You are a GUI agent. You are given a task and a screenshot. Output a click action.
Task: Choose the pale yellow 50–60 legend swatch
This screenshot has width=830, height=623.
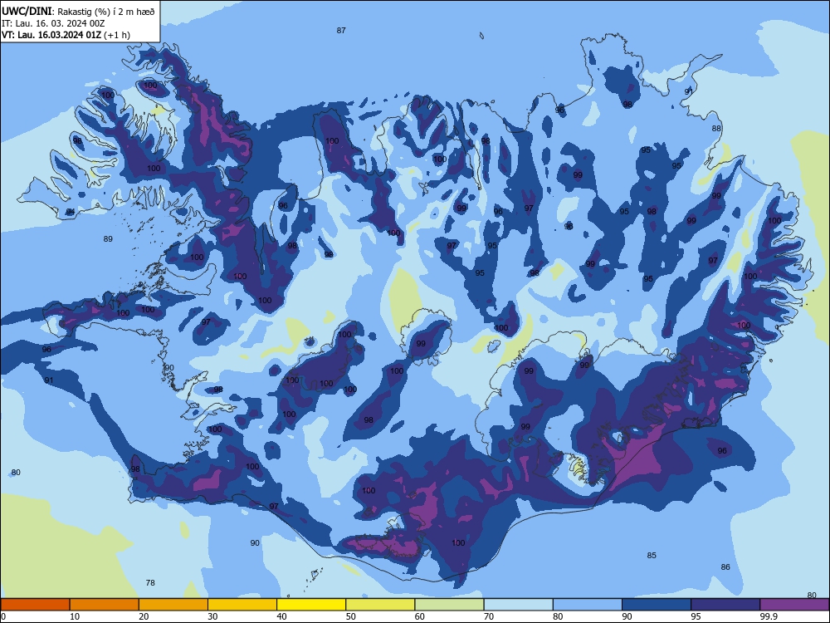point(380,605)
